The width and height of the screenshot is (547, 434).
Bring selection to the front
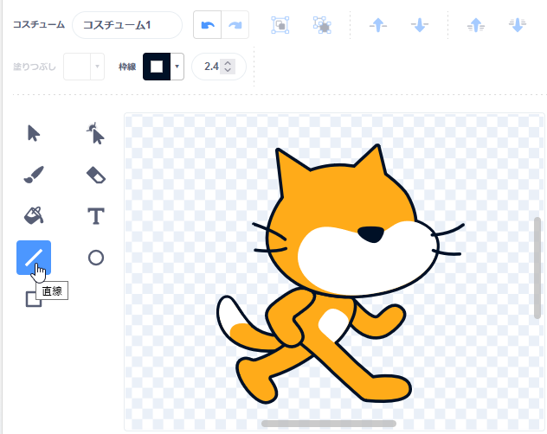coord(476,25)
